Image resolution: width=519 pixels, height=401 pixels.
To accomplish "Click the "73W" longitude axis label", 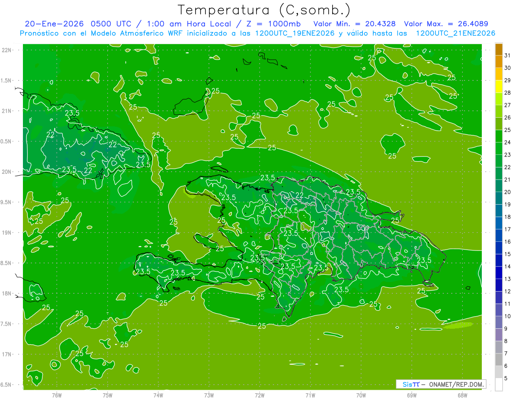I will pyautogui.click(x=209, y=395).
